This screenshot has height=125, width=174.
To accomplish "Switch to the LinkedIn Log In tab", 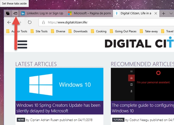I will point(42,13).
